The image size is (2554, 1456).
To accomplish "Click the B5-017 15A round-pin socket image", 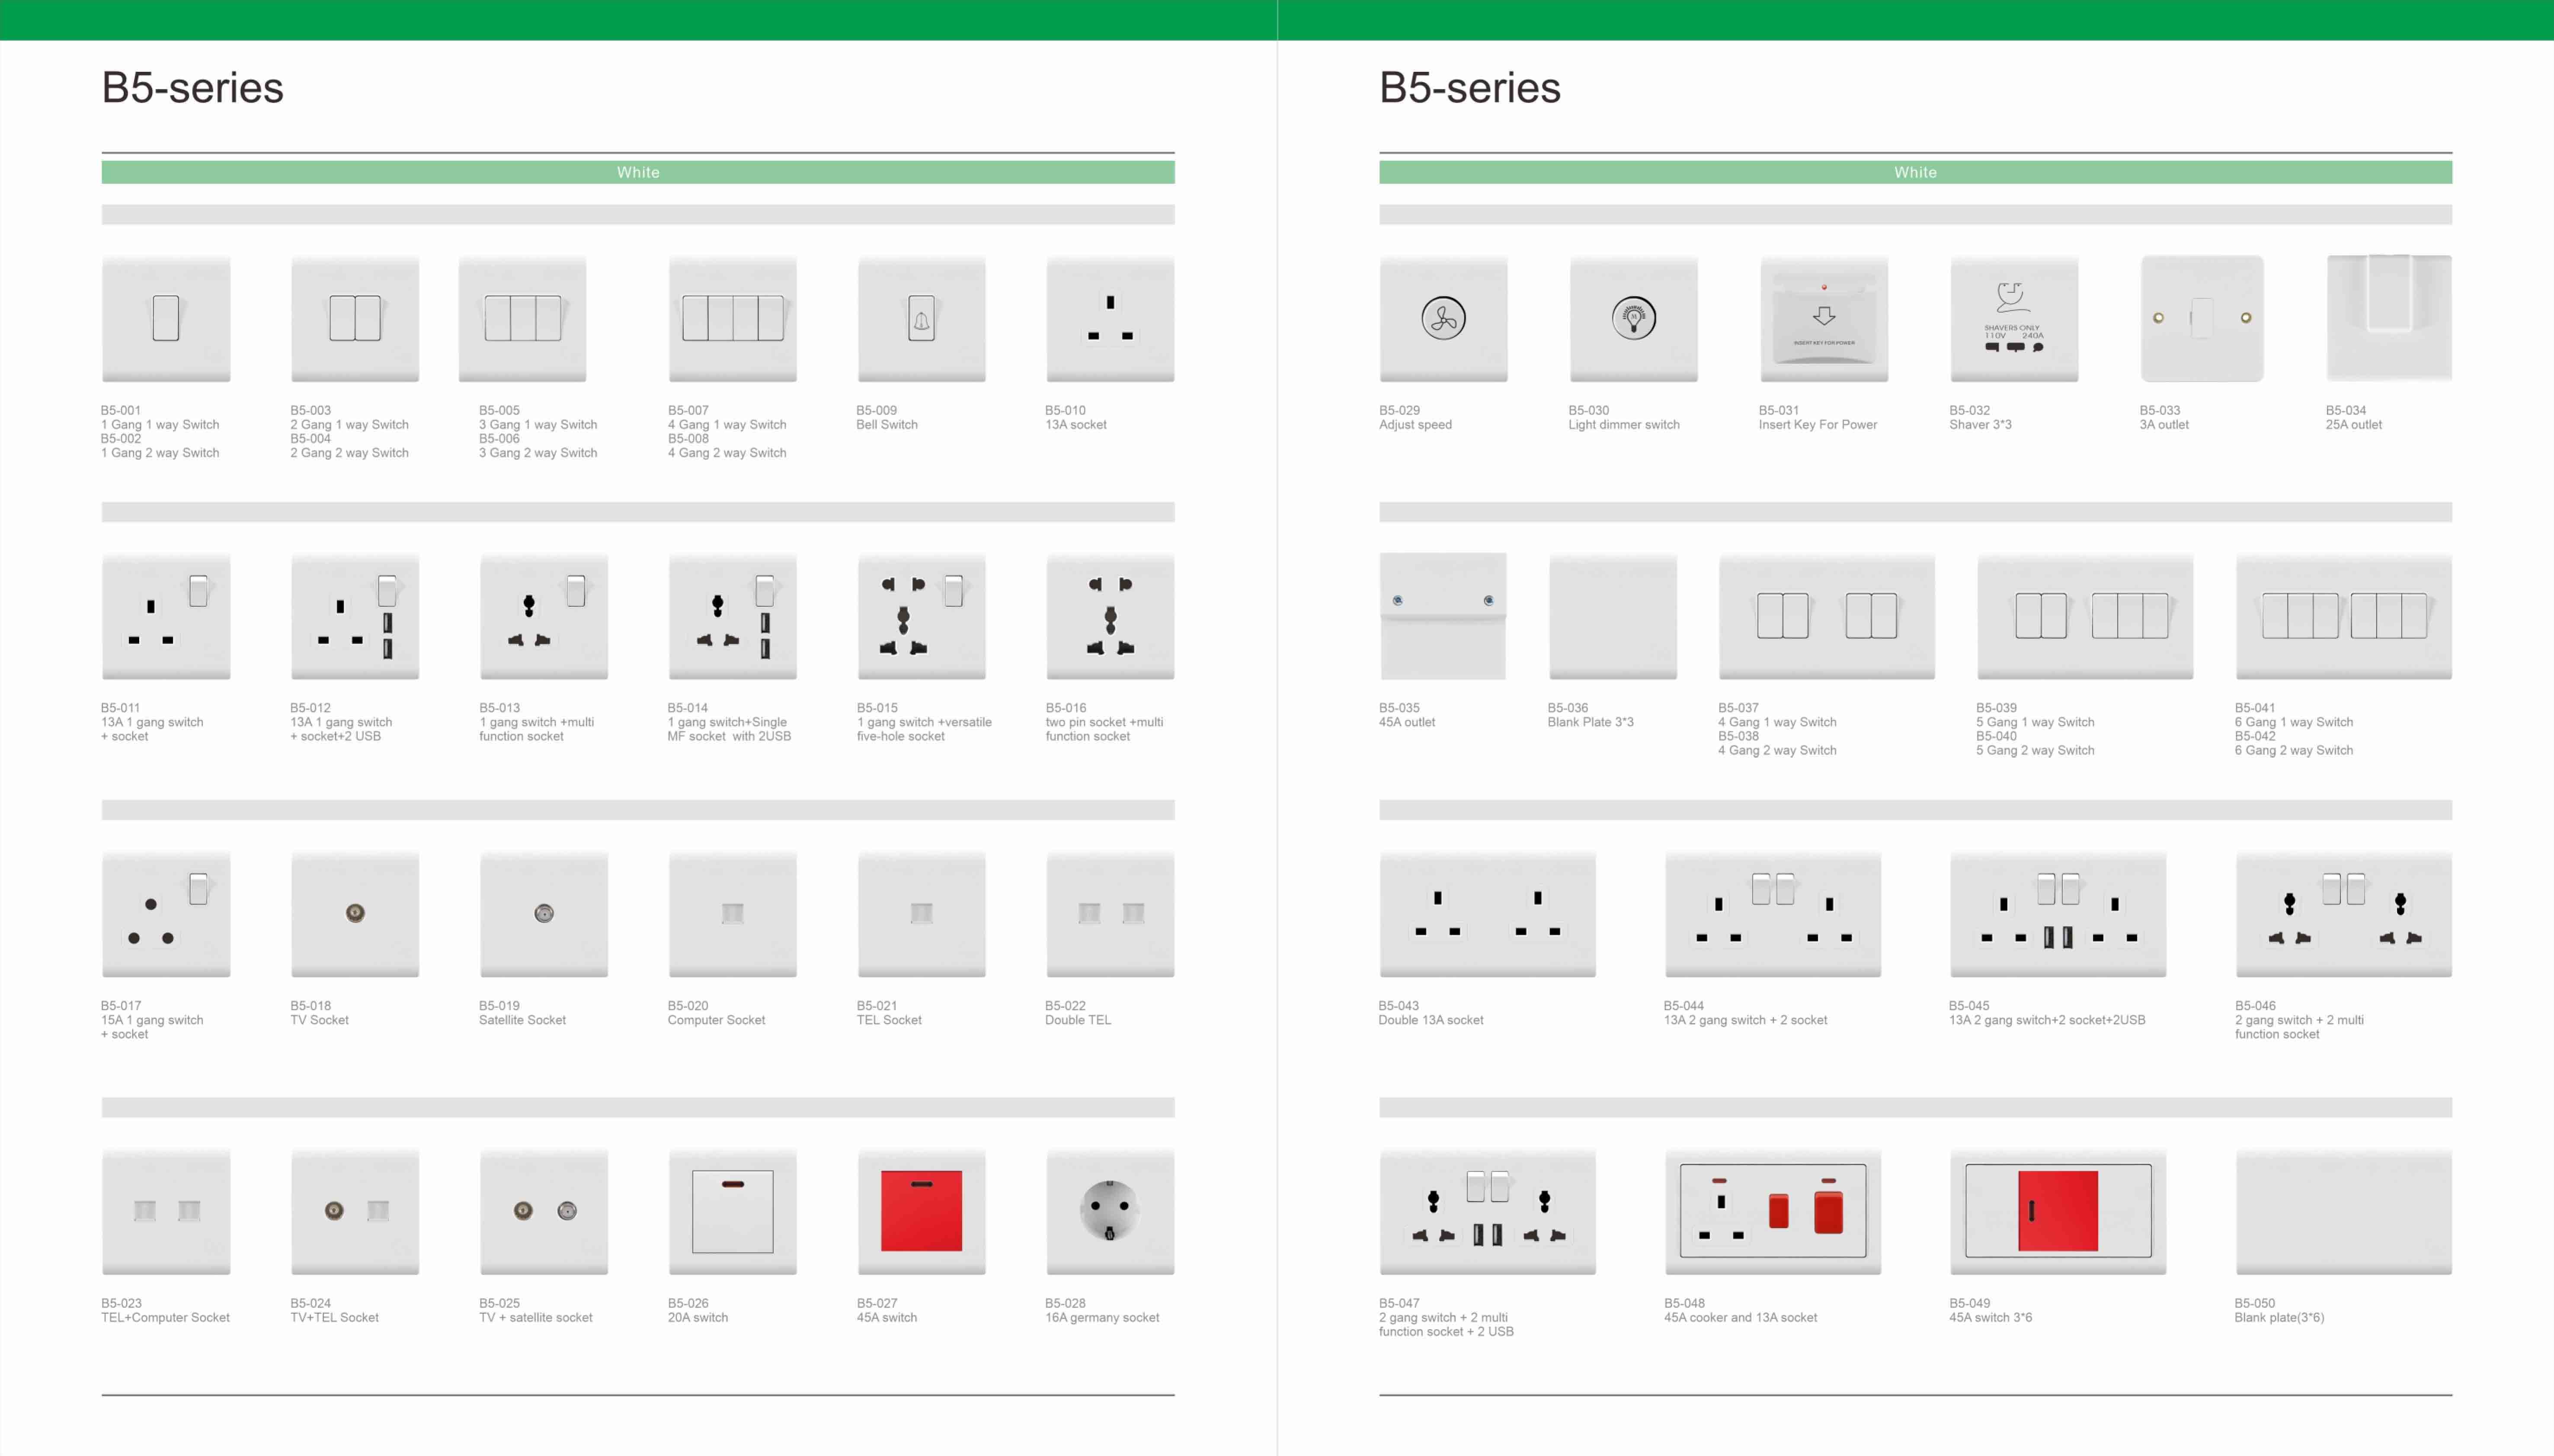I will click(166, 914).
